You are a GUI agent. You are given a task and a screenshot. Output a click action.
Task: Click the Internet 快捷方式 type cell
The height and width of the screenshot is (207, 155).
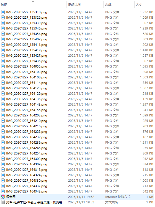coord(118,197)
